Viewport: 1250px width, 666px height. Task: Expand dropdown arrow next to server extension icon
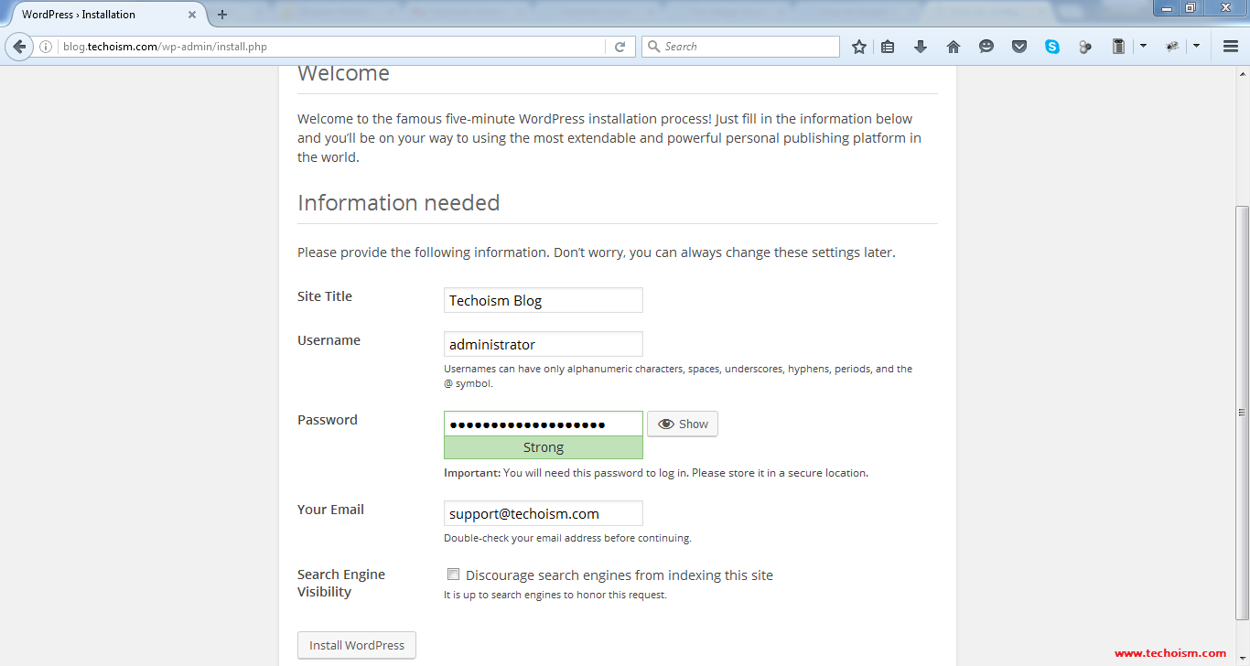point(1143,47)
